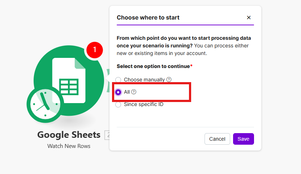
Task: Click the red required asterisk
Action: click(191, 66)
